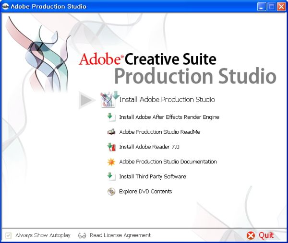Click the Adobe Reader 7.0 installer icon
This screenshot has height=243, width=288.
[x=111, y=147]
